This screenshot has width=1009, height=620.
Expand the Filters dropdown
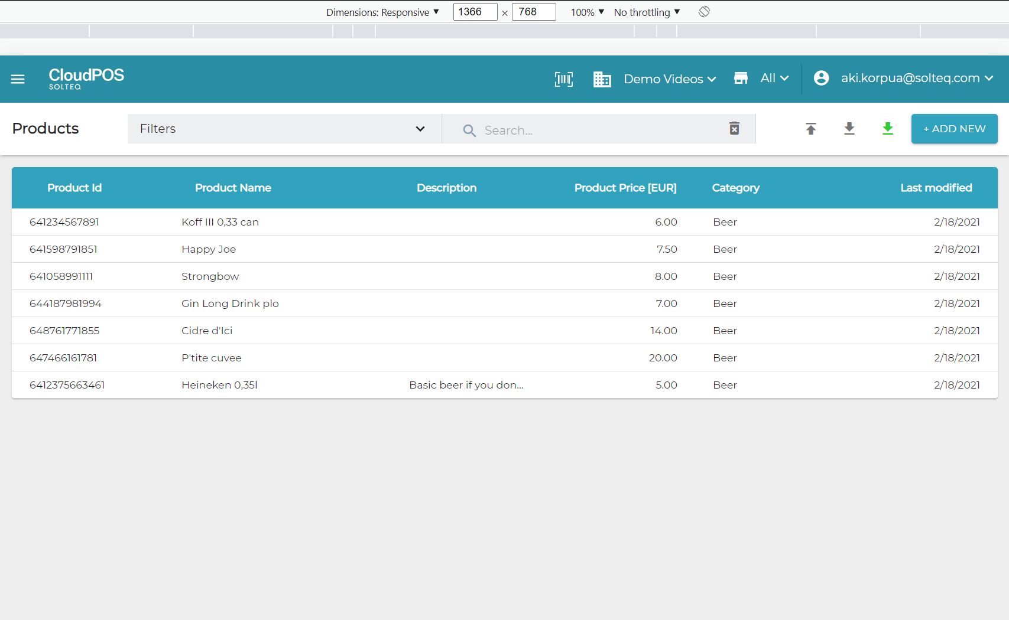tap(284, 129)
